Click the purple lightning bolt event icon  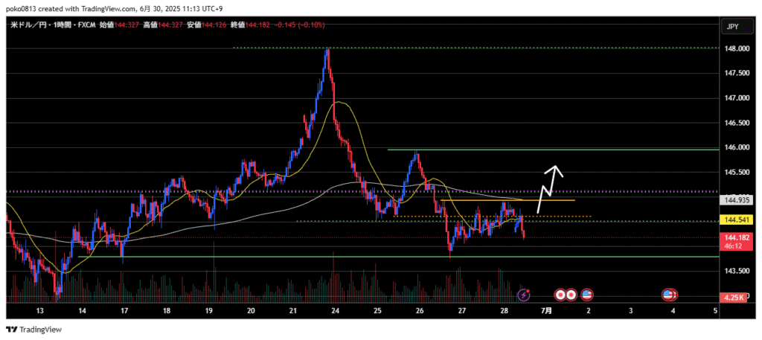(x=523, y=295)
